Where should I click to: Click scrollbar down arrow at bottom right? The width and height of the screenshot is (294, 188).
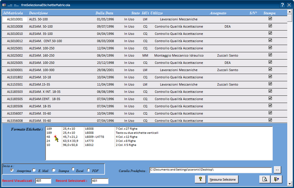(x=290, y=184)
